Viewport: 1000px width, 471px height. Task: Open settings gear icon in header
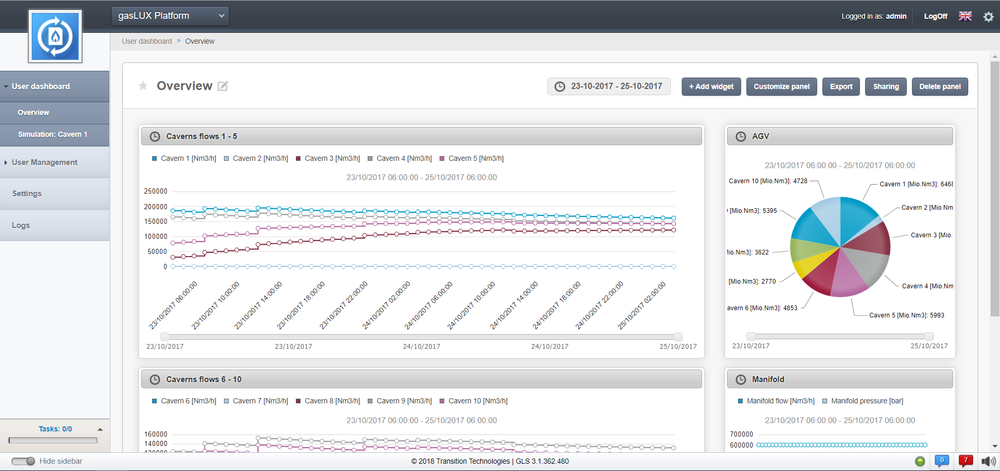coord(988,17)
